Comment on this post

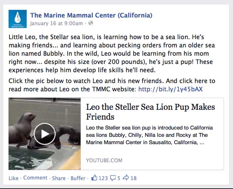coord(35,178)
